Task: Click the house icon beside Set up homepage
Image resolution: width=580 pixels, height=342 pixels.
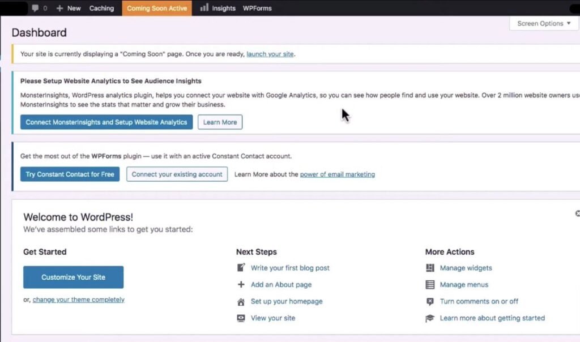Action: (241, 302)
